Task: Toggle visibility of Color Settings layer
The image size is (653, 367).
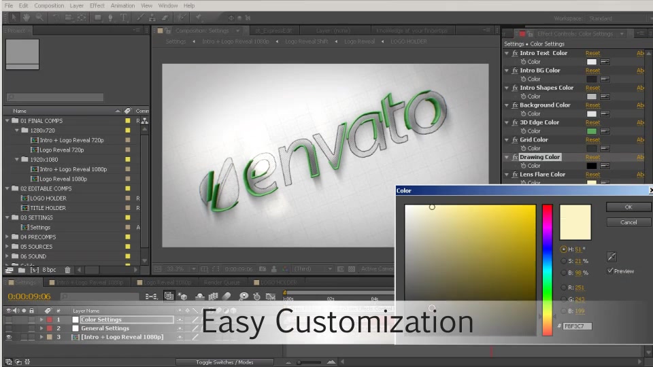Action: coord(8,319)
